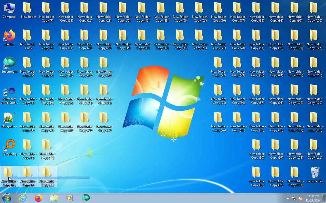
Task: Select the folder 'New folder - Copy (86)'
Action: (258, 67)
